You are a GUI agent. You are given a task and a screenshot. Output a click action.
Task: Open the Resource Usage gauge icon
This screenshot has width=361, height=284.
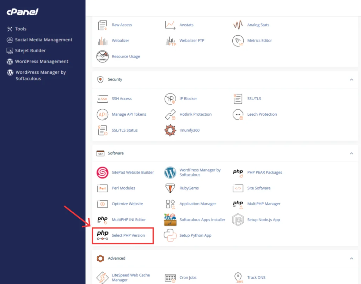tap(103, 56)
